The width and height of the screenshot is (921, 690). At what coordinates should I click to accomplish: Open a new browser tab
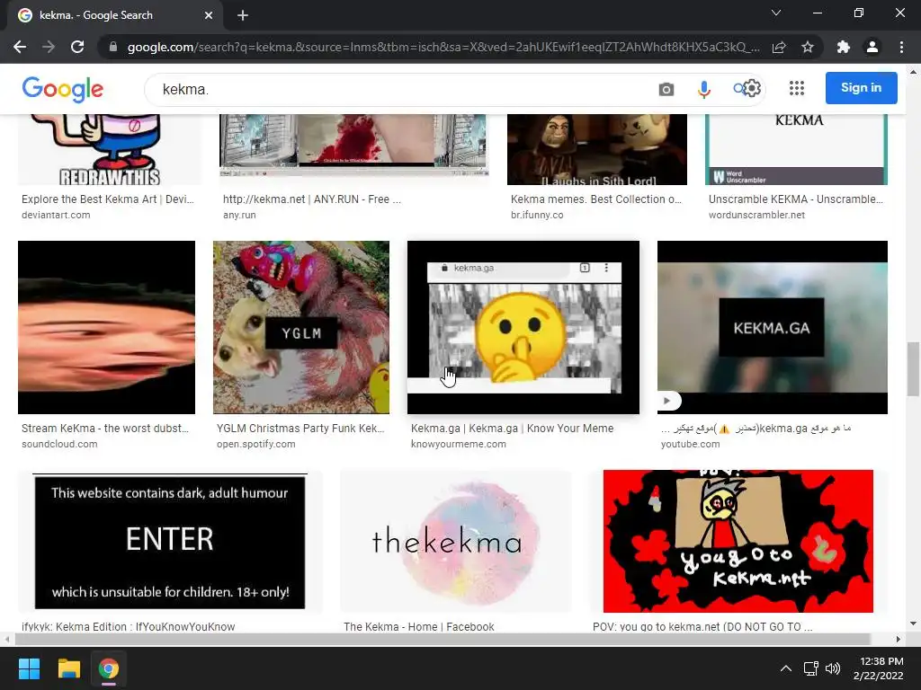pyautogui.click(x=243, y=15)
